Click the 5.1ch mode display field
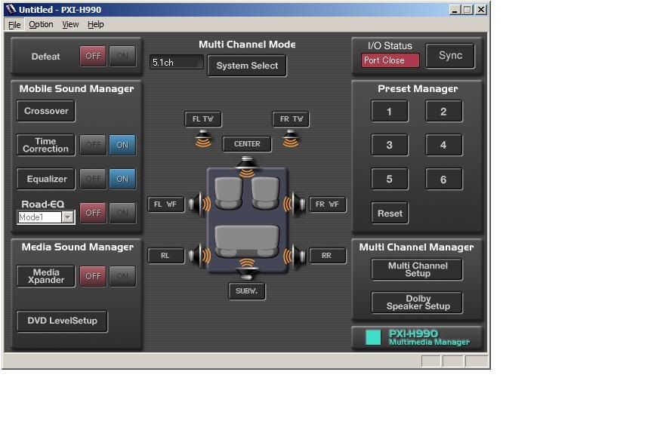 tap(177, 63)
